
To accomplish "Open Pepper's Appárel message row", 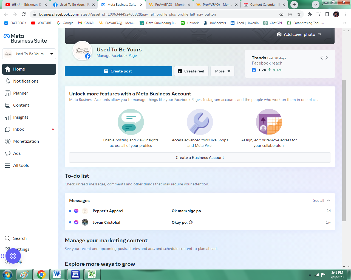I will click(200, 211).
